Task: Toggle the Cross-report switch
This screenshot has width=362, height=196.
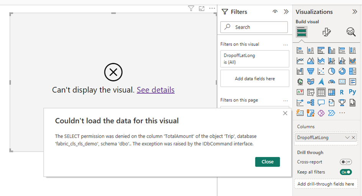Action: (346, 162)
